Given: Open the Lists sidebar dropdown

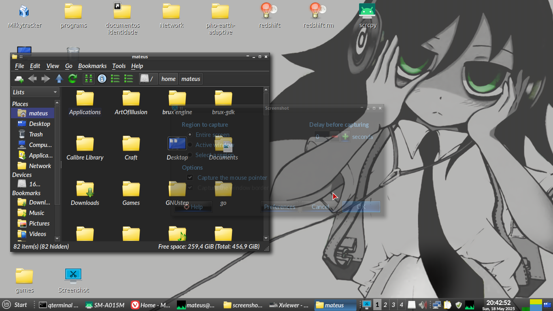Looking at the screenshot, I should click(35, 92).
